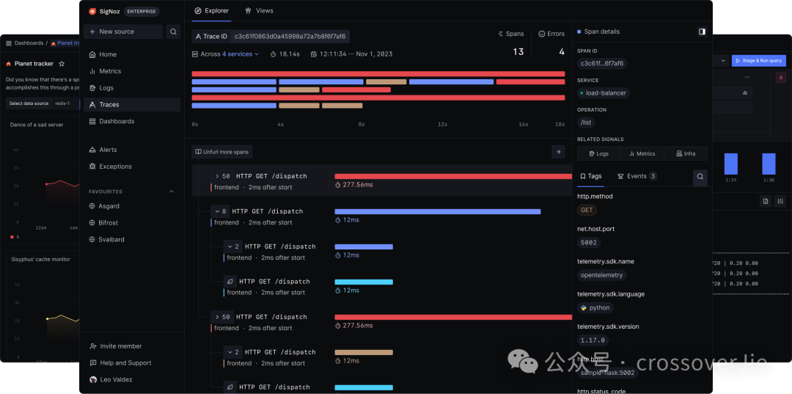The height and width of the screenshot is (394, 792).
Task: Click the Errors sad-face icon
Action: pos(542,34)
